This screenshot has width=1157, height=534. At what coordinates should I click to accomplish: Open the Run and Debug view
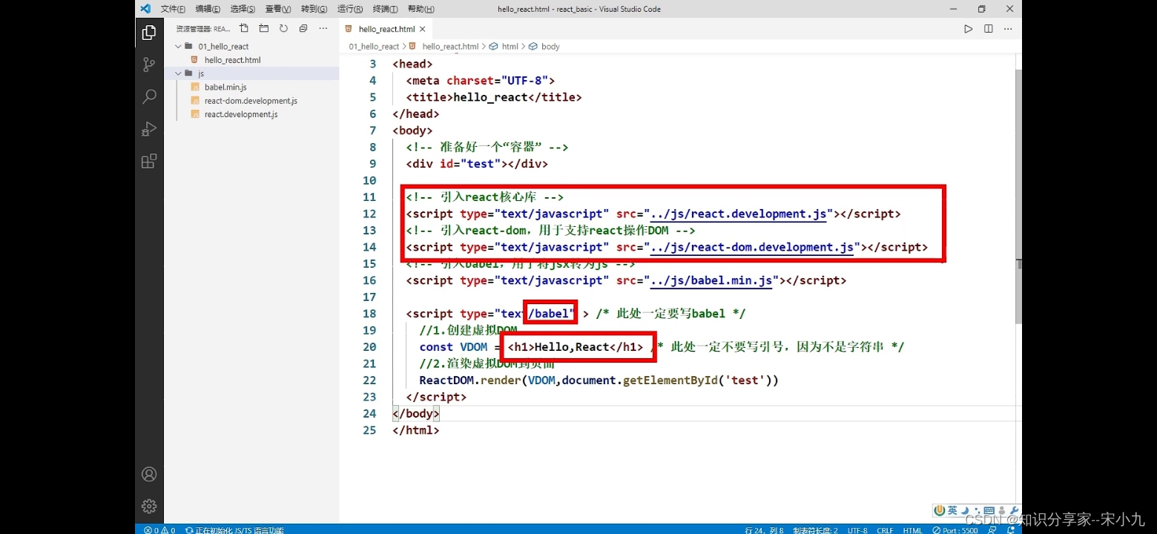[149, 128]
